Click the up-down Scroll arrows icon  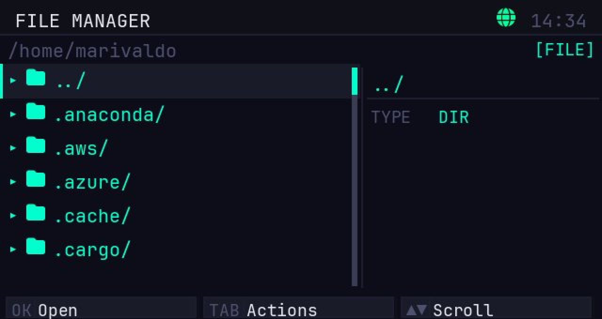pyautogui.click(x=416, y=310)
